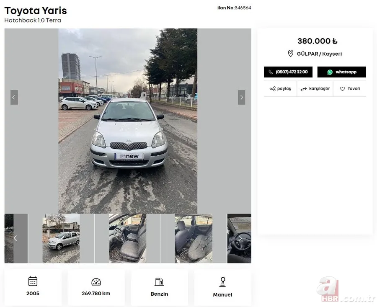Select the paylaş sharing option

280,88
